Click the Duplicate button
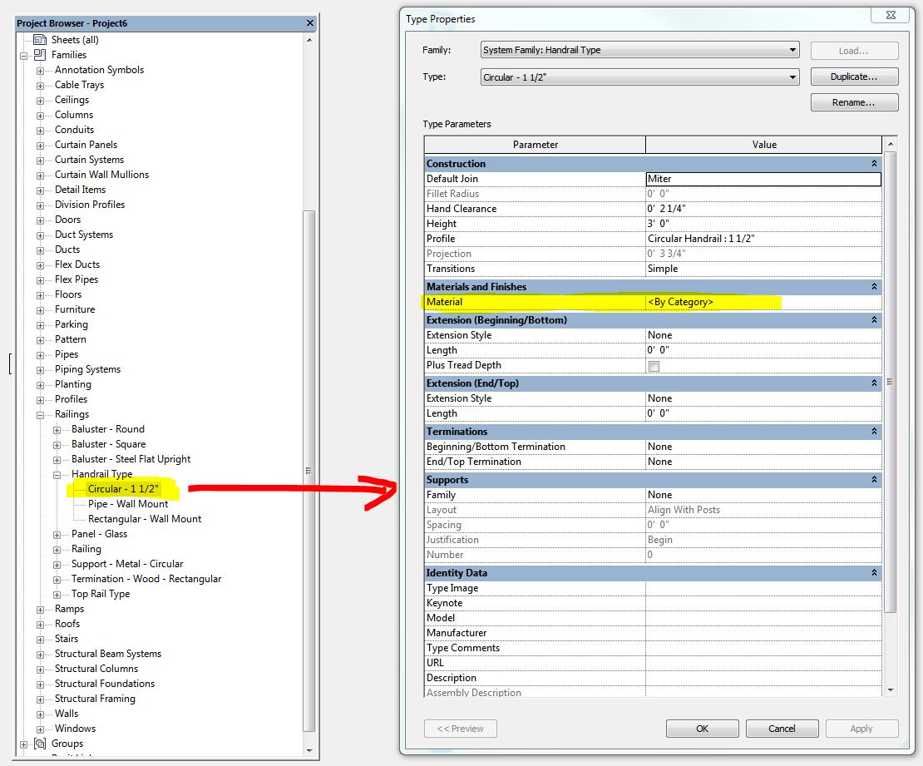This screenshot has width=923, height=766. tap(854, 77)
